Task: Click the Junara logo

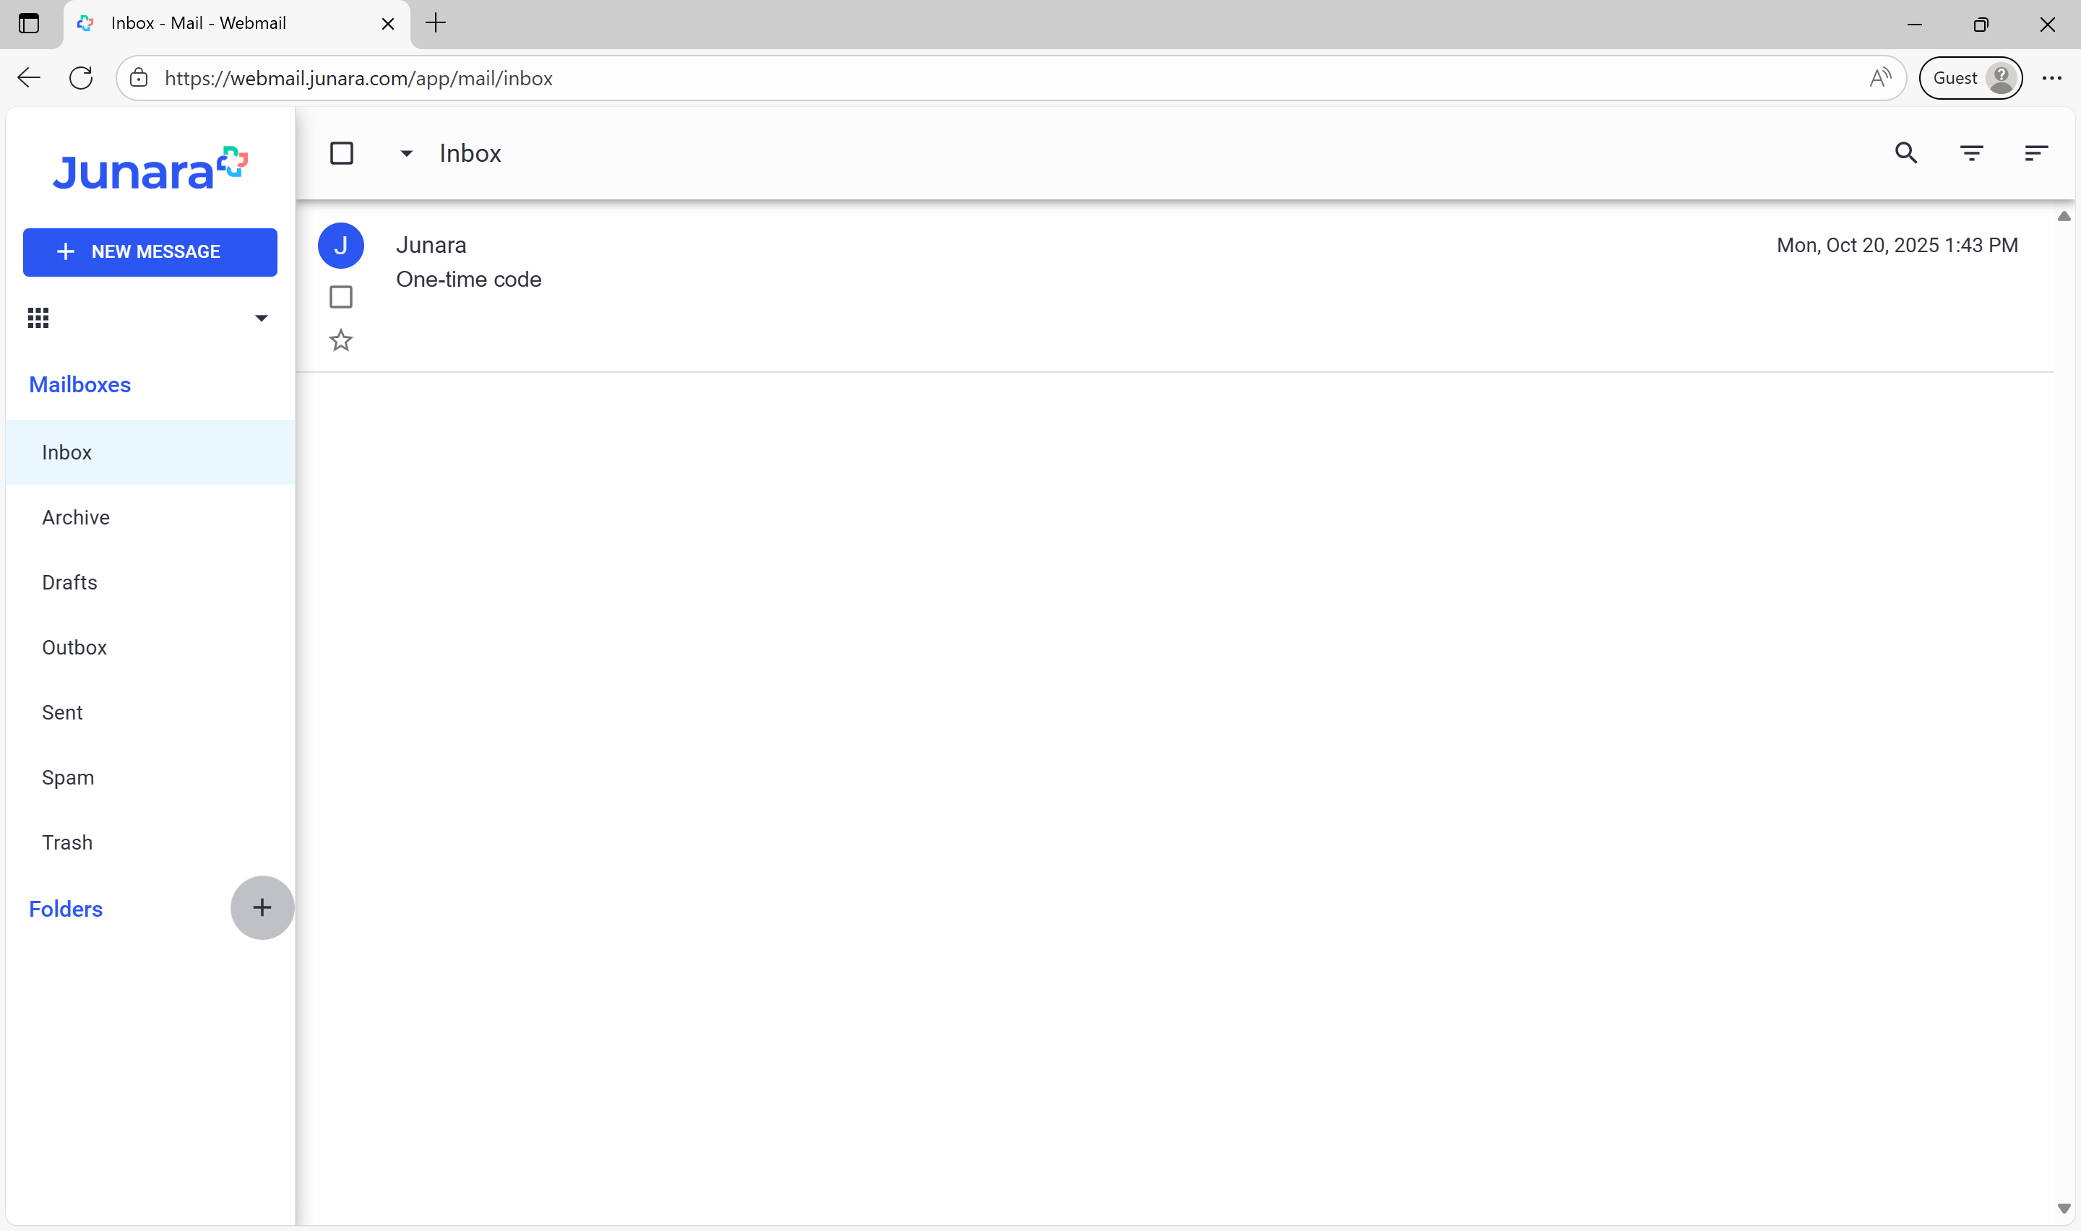Action: (x=150, y=168)
